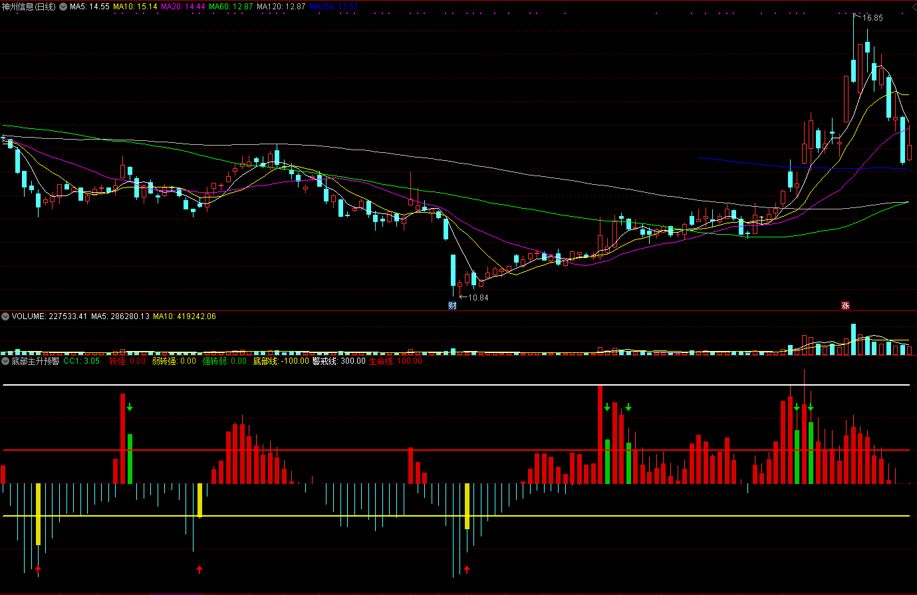Click the volume MA10: 419242.06 readout
Image resolution: width=917 pixels, height=595 pixels.
185,316
